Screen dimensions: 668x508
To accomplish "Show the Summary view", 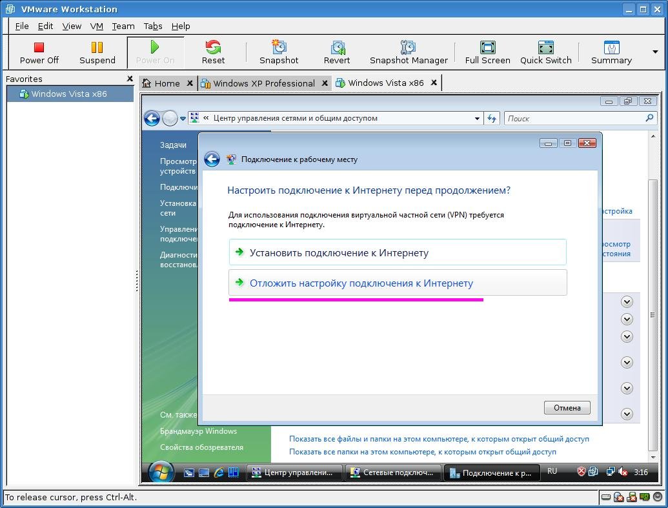I will 611,53.
